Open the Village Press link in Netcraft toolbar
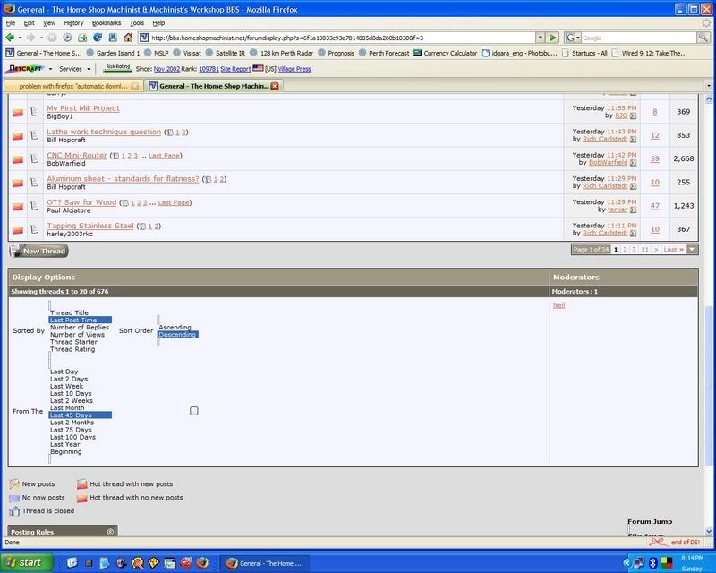The image size is (716, 573). 294,69
